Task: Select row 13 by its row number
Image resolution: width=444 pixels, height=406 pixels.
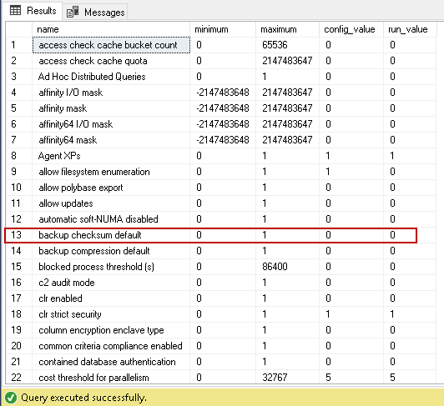Action: (x=18, y=235)
